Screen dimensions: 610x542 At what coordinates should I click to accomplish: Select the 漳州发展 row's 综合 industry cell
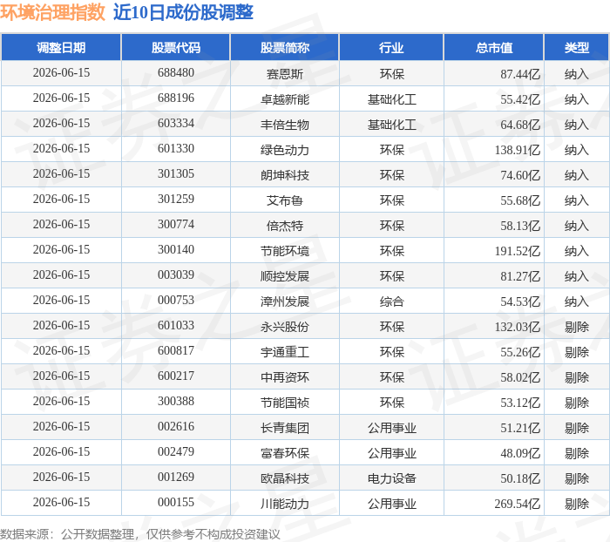pyautogui.click(x=391, y=301)
